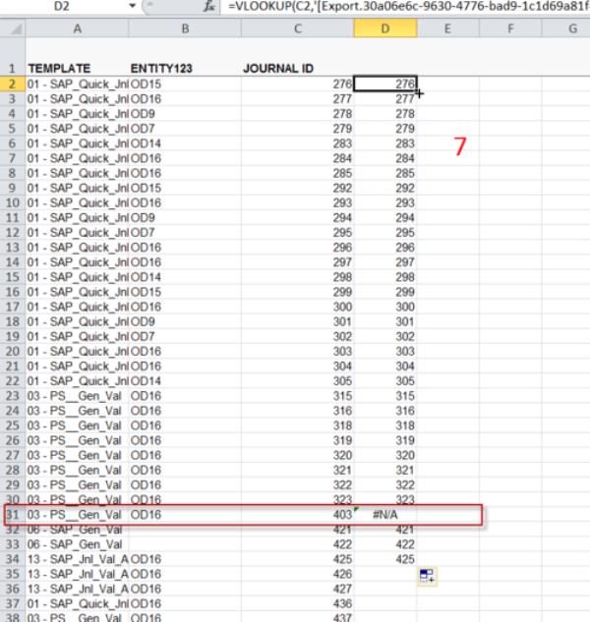Select cell C3 with value 277
590x622 pixels.
pyautogui.click(x=297, y=99)
